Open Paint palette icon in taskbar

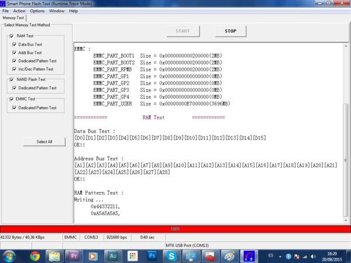pyautogui.click(x=230, y=256)
